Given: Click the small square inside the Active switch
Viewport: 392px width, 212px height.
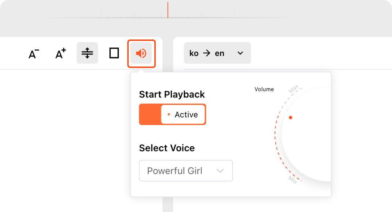Looking at the screenshot, I should 169,115.
